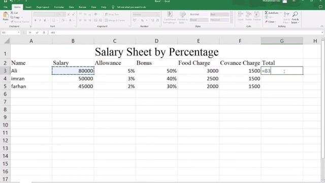Switch to the Formulas tab
Viewport: 325px width, 183px height.
click(x=59, y=7)
